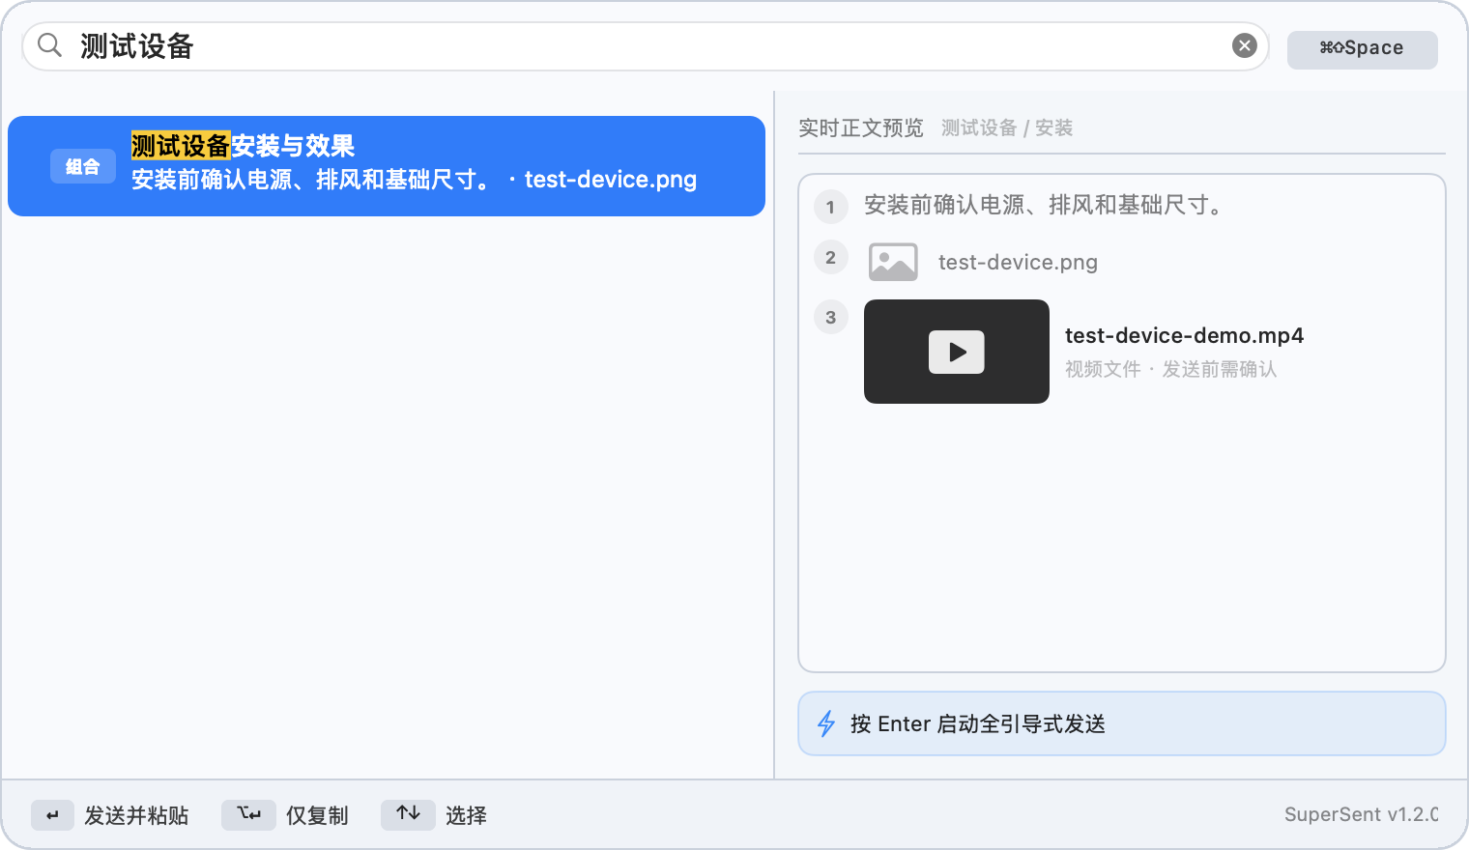The image size is (1469, 850).
Task: Click 按 Enter 启动全引导式发送 banner
Action: click(1121, 723)
